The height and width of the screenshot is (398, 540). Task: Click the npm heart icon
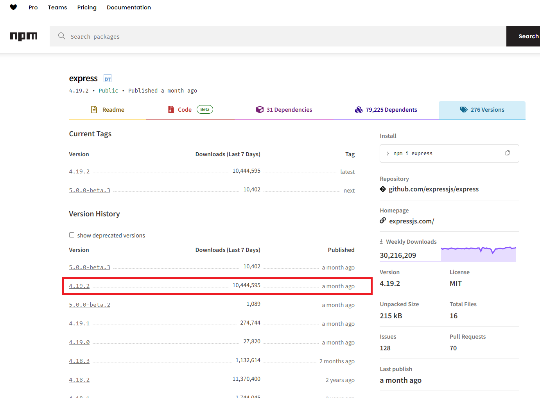tap(13, 7)
